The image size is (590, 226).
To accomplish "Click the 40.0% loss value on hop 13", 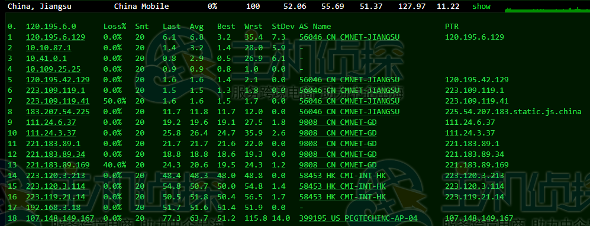I will [115, 165].
